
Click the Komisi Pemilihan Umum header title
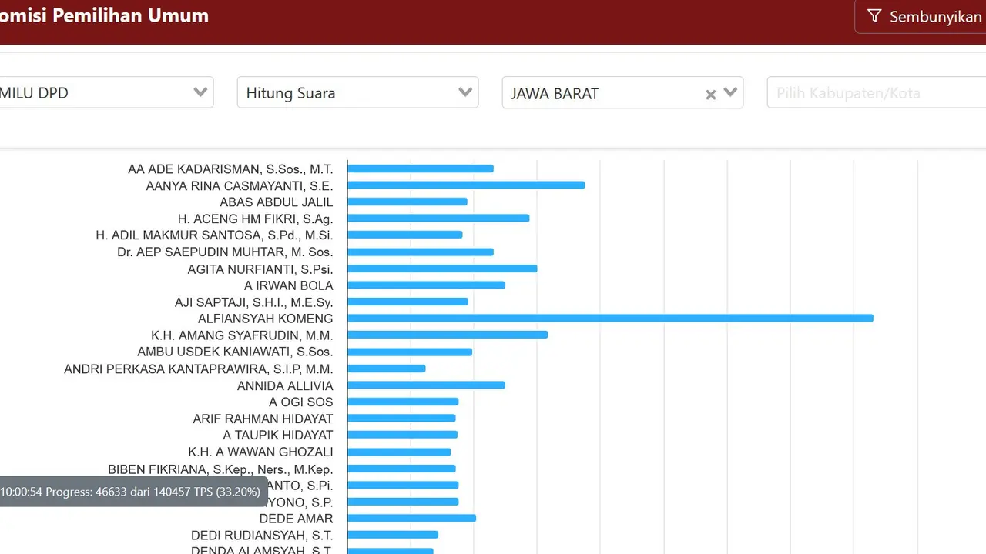104,16
